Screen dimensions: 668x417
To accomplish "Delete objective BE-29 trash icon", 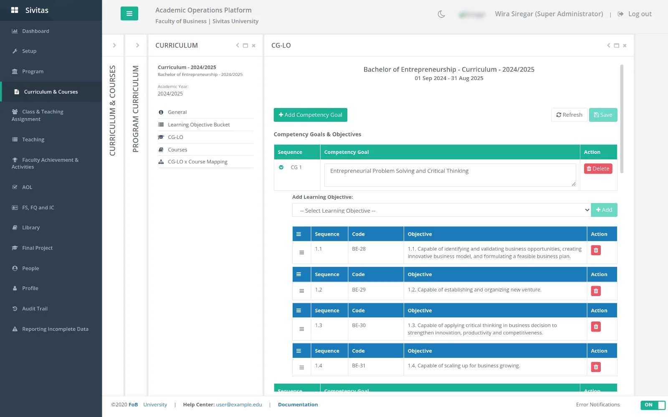I will click(596, 291).
